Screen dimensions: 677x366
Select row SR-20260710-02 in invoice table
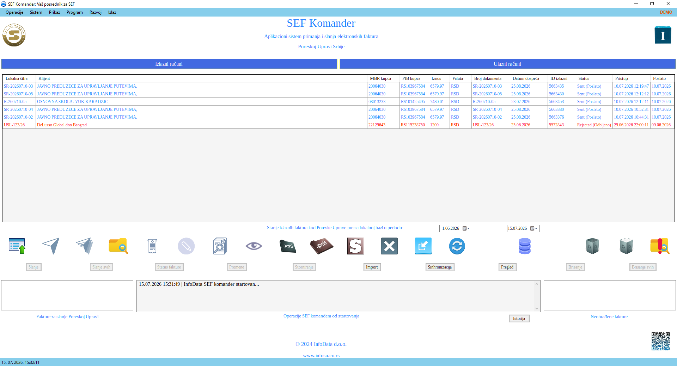338,117
